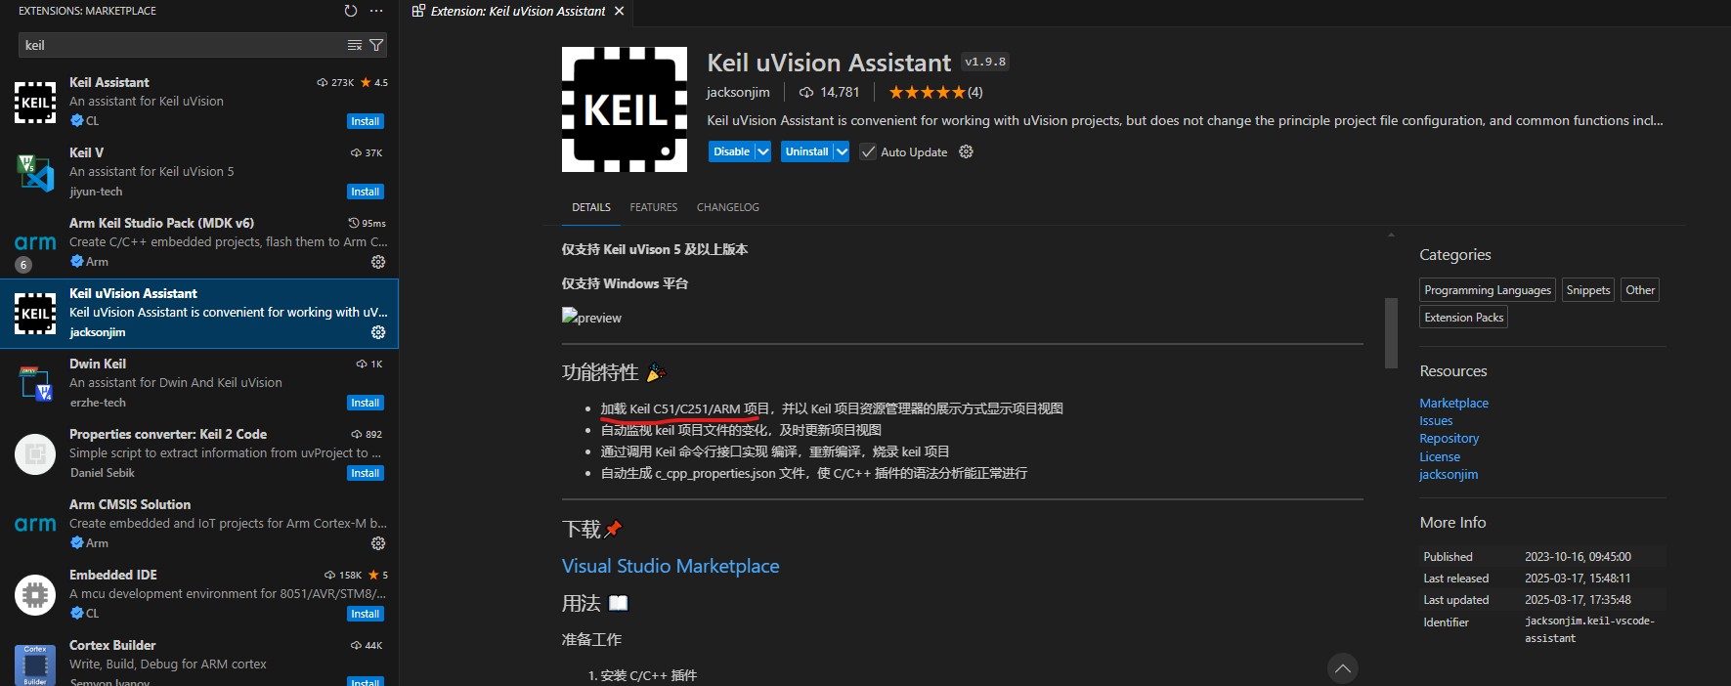Open the Visual Studio Marketplace link

(x=671, y=566)
